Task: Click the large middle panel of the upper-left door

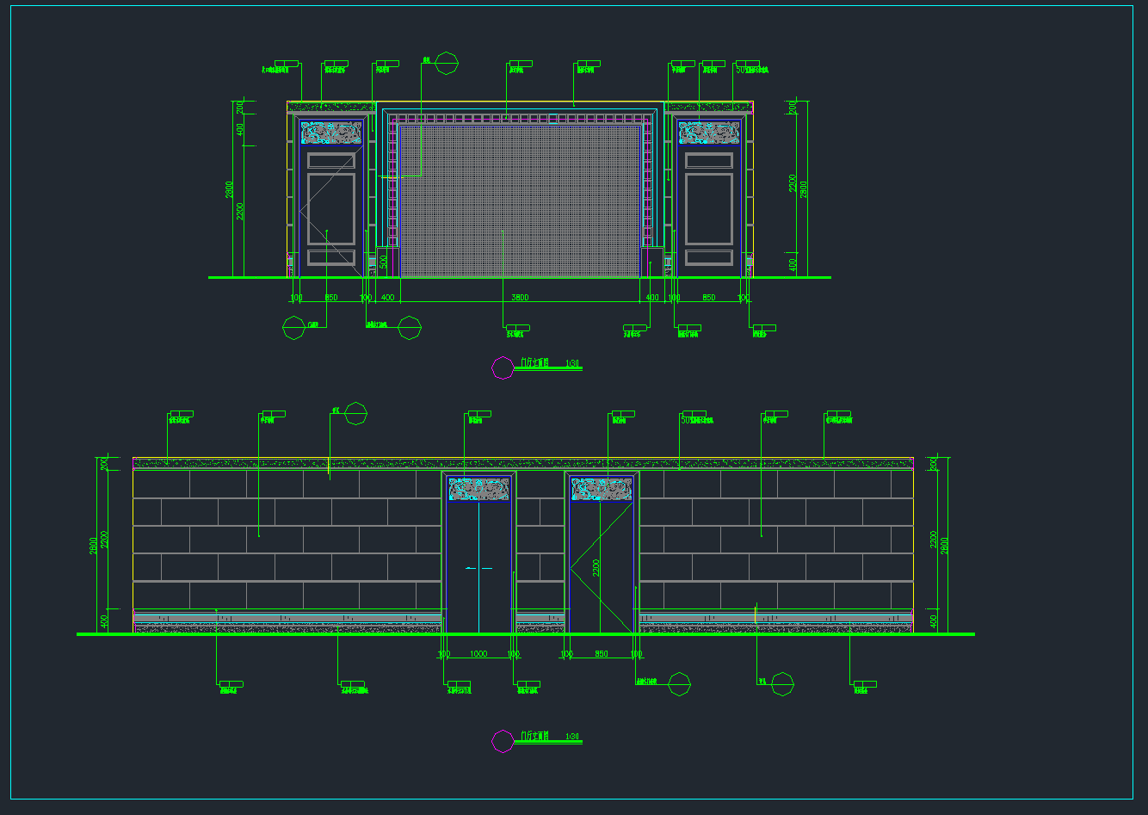Action: [x=331, y=209]
